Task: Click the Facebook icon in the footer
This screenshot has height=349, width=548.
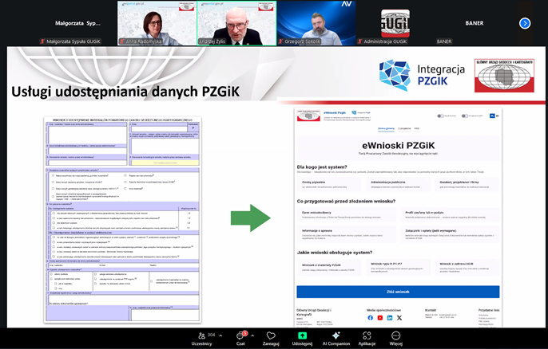Action: click(x=370, y=317)
